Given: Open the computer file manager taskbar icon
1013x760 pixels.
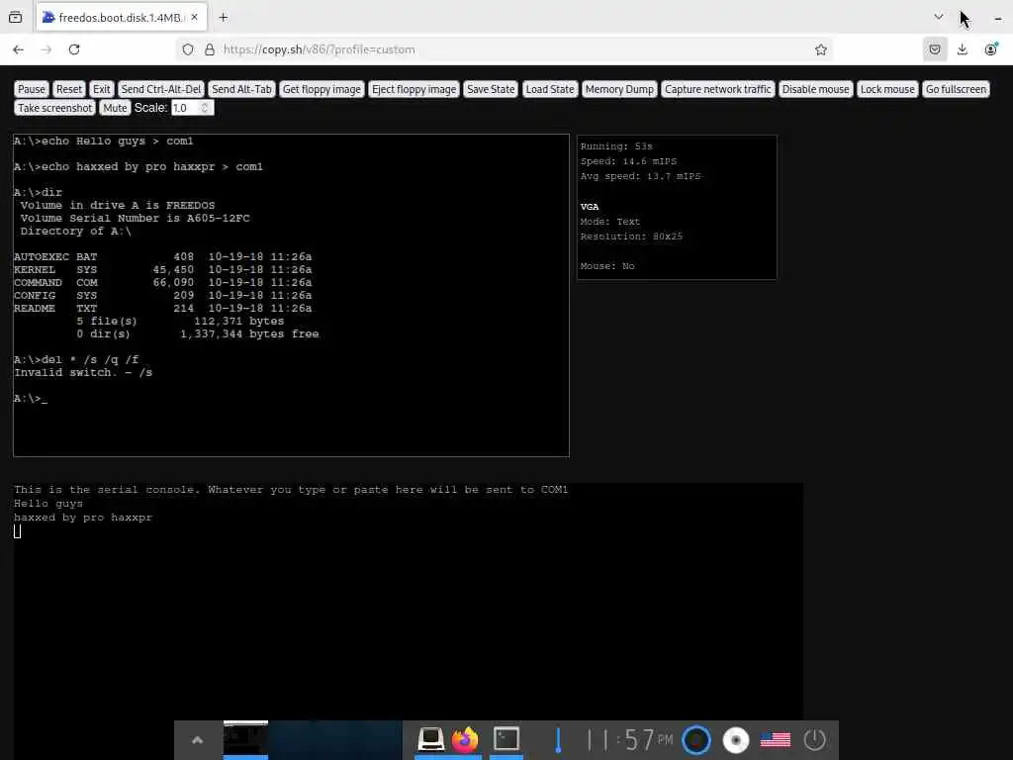Looking at the screenshot, I should point(431,738).
